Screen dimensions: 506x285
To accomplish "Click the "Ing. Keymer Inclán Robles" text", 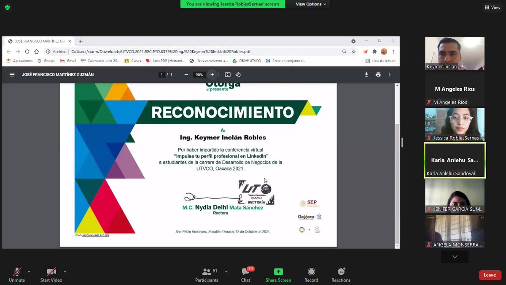I will [223, 138].
